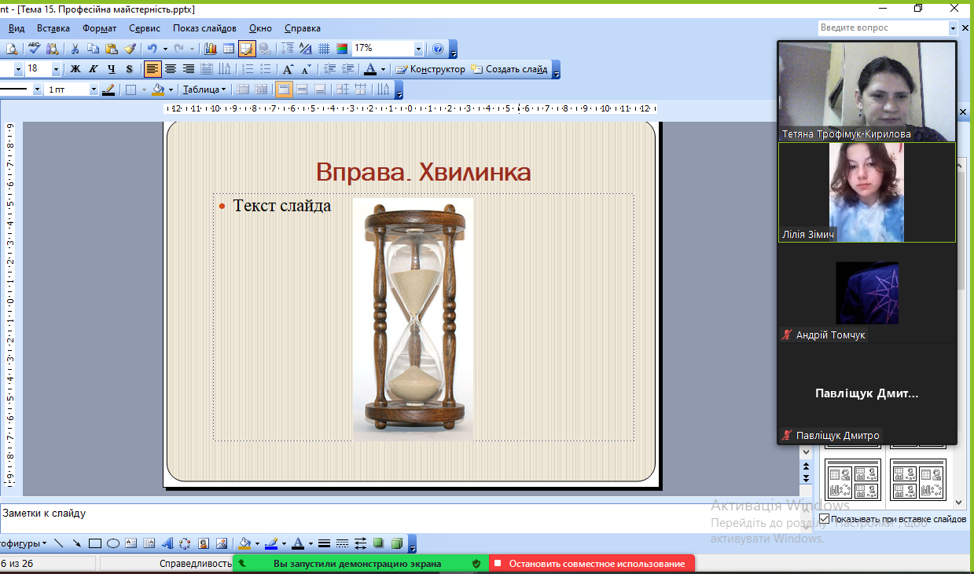Select the Oval drawing tool
The height and width of the screenshot is (574, 974).
click(113, 543)
